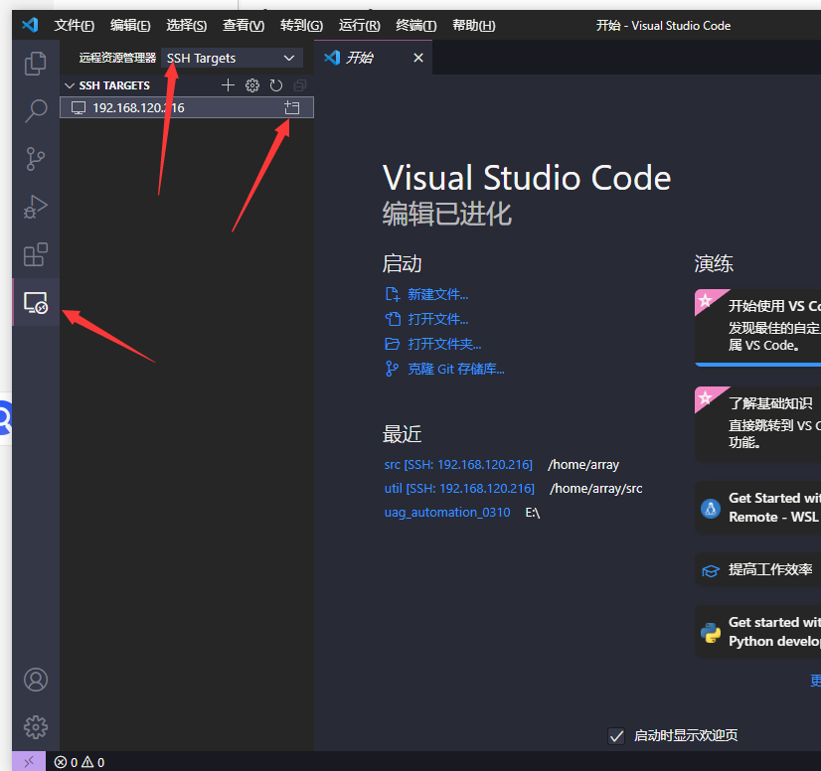Open the 提高工作效率 walkthrough card

click(757, 569)
